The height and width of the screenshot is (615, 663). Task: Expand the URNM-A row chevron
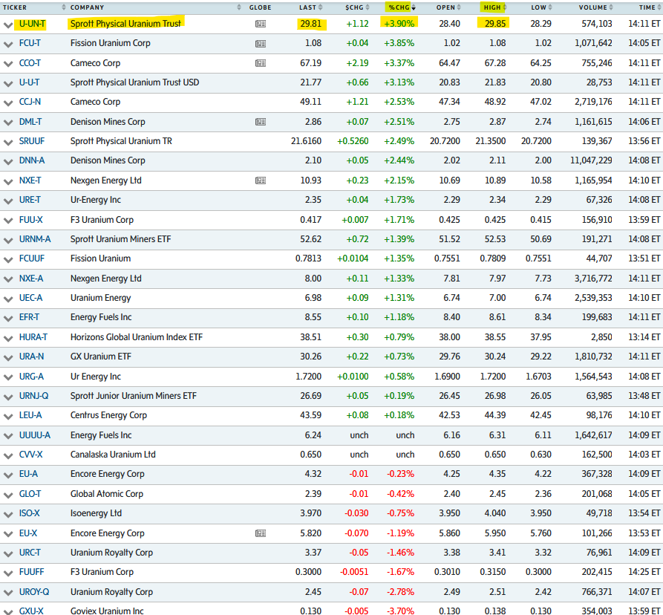click(x=8, y=240)
